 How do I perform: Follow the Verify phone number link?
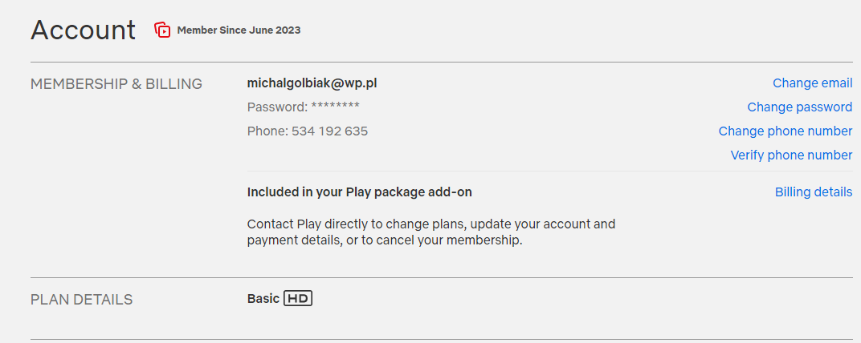tap(791, 155)
